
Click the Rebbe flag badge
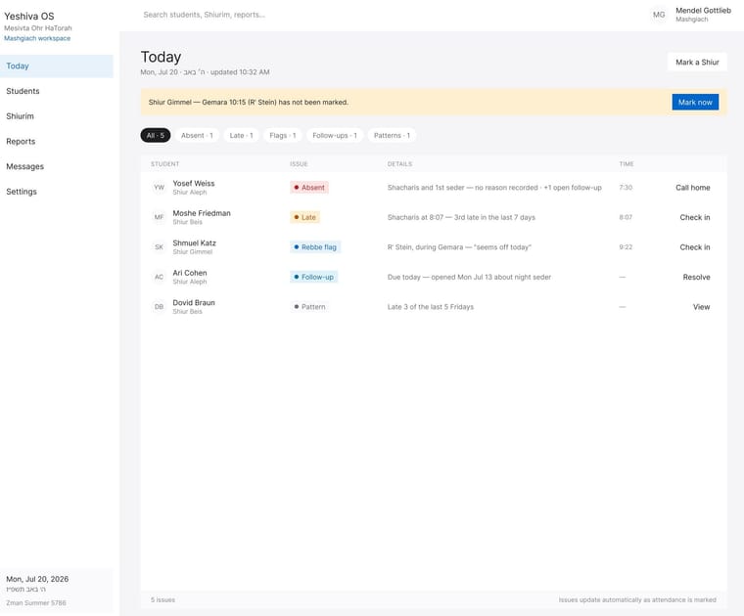pyautogui.click(x=315, y=246)
